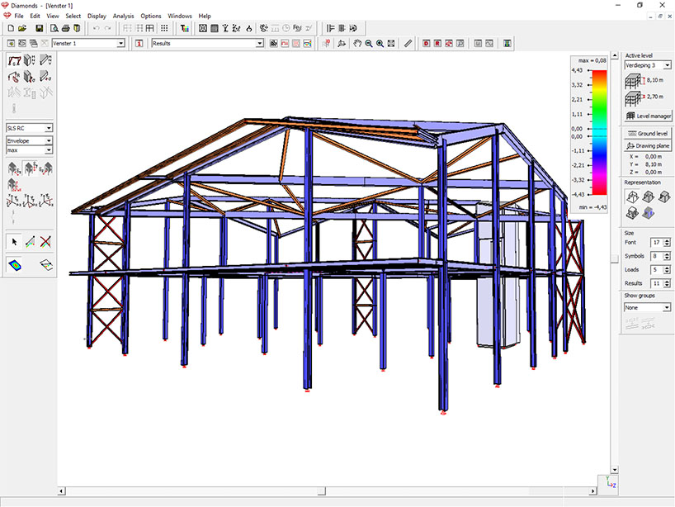The height and width of the screenshot is (507, 675).
Task: Select second stress display house icon
Action: point(30,168)
